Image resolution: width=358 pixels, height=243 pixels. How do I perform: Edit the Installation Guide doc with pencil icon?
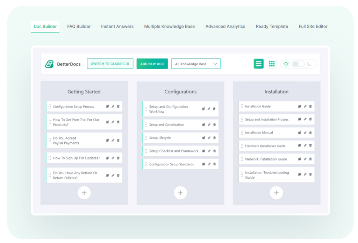(305, 106)
